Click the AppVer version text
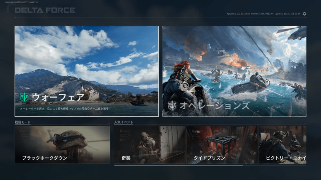321x180 pixels. tap(238, 14)
